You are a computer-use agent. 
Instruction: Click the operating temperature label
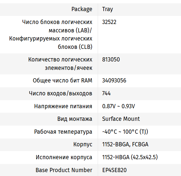tap(63, 132)
